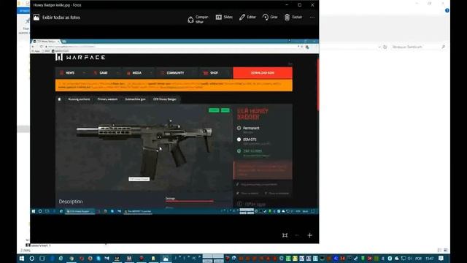Click the fit-to-window icon in Fotos
The height and width of the screenshot is (263, 467).
click(285, 235)
